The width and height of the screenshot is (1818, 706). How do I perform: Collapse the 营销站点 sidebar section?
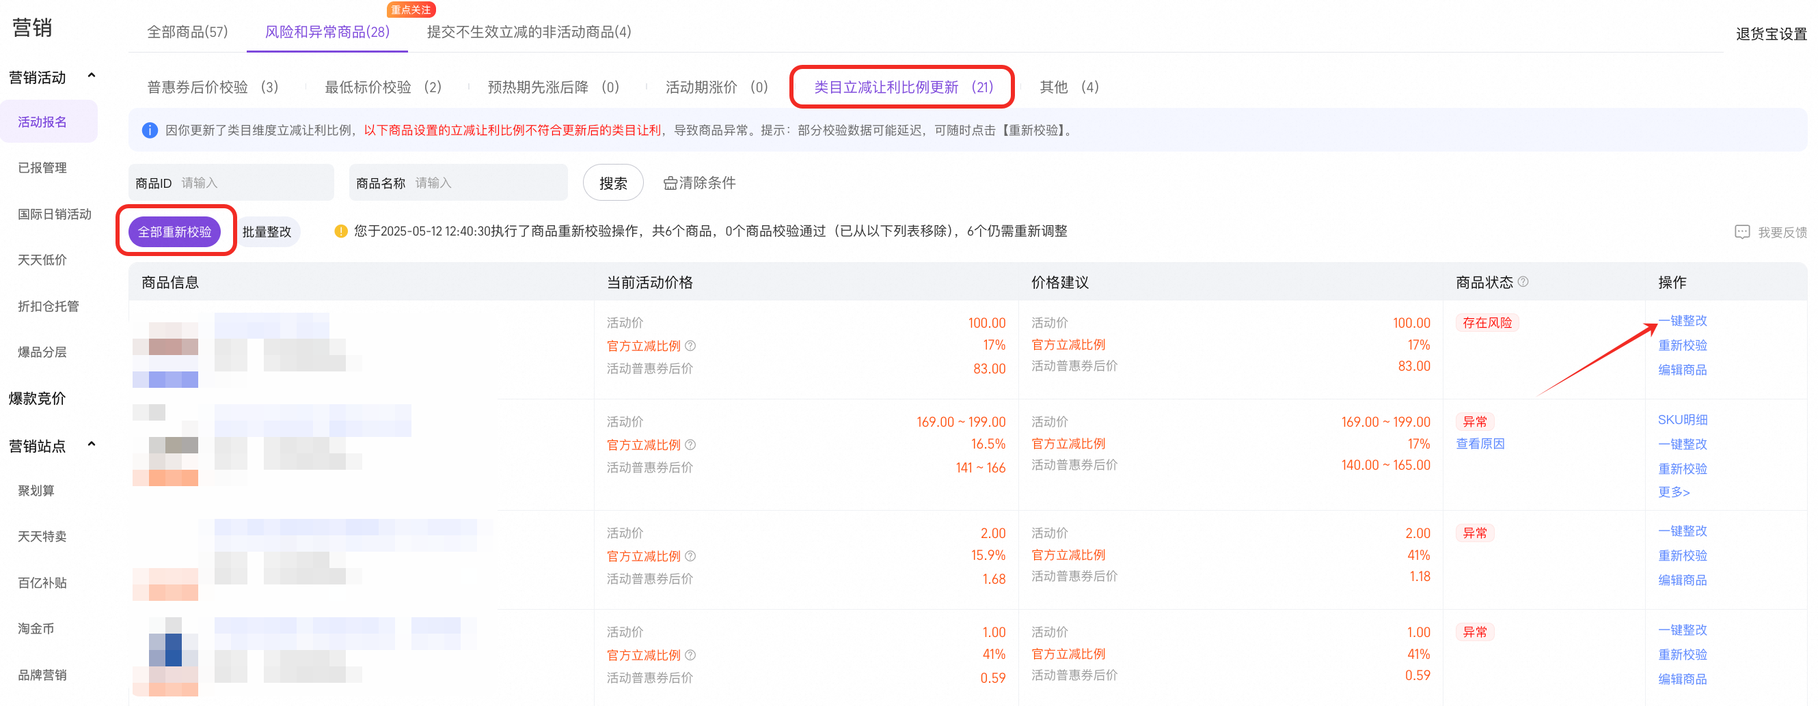[x=91, y=444]
